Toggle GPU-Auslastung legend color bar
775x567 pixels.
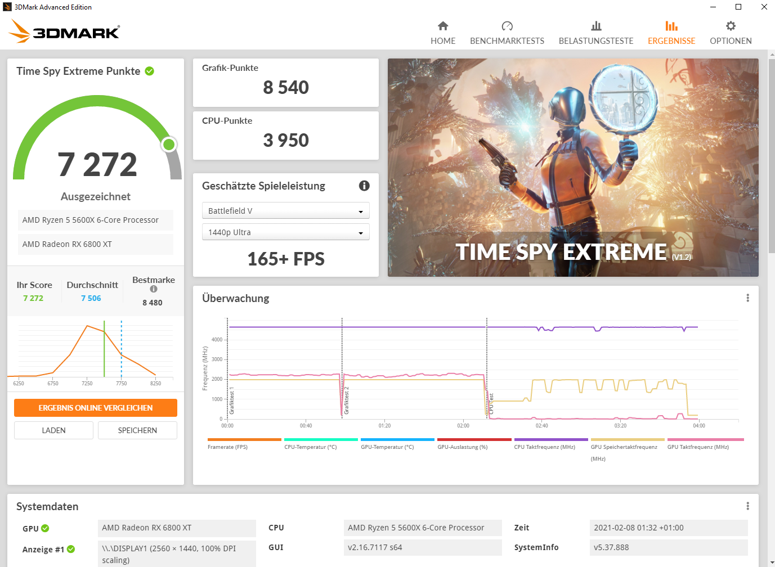[474, 439]
